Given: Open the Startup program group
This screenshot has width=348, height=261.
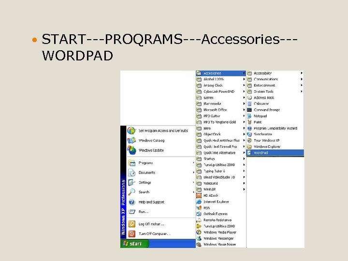Looking at the screenshot, I should click(x=221, y=159).
